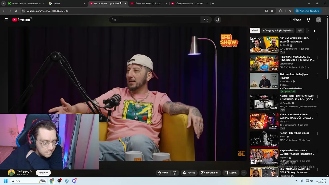Share the video via Paylaş
This screenshot has width=329, height=185.
pyautogui.click(x=189, y=173)
